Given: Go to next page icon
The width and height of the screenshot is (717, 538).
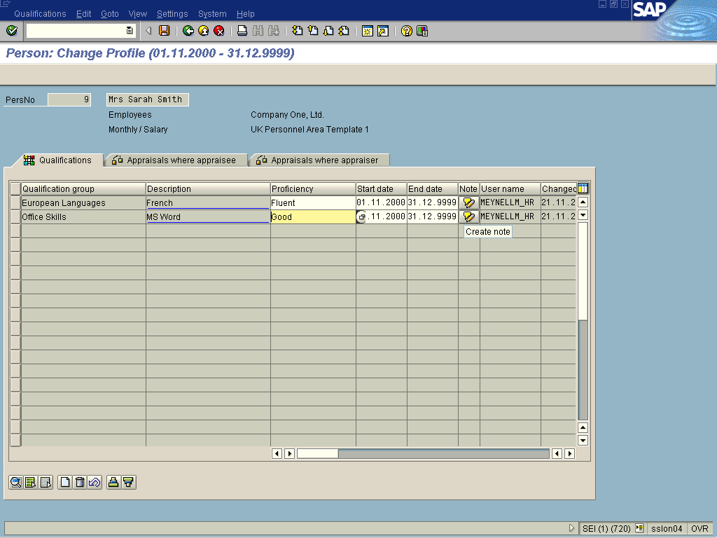Looking at the screenshot, I should coord(328,31).
